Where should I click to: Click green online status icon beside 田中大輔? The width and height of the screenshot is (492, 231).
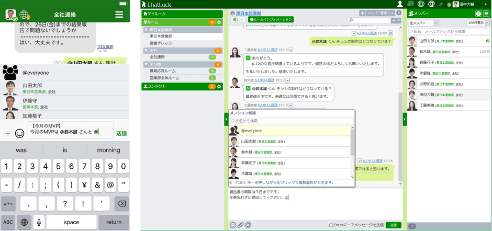pos(449,5)
